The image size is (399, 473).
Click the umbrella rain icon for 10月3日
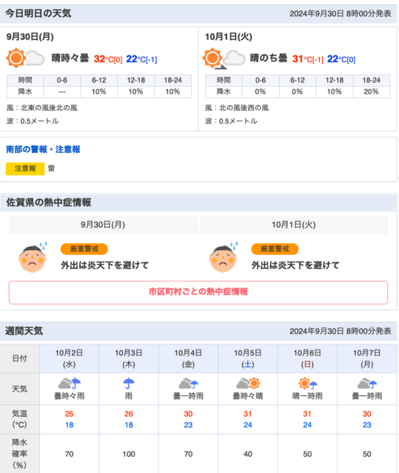tap(129, 384)
